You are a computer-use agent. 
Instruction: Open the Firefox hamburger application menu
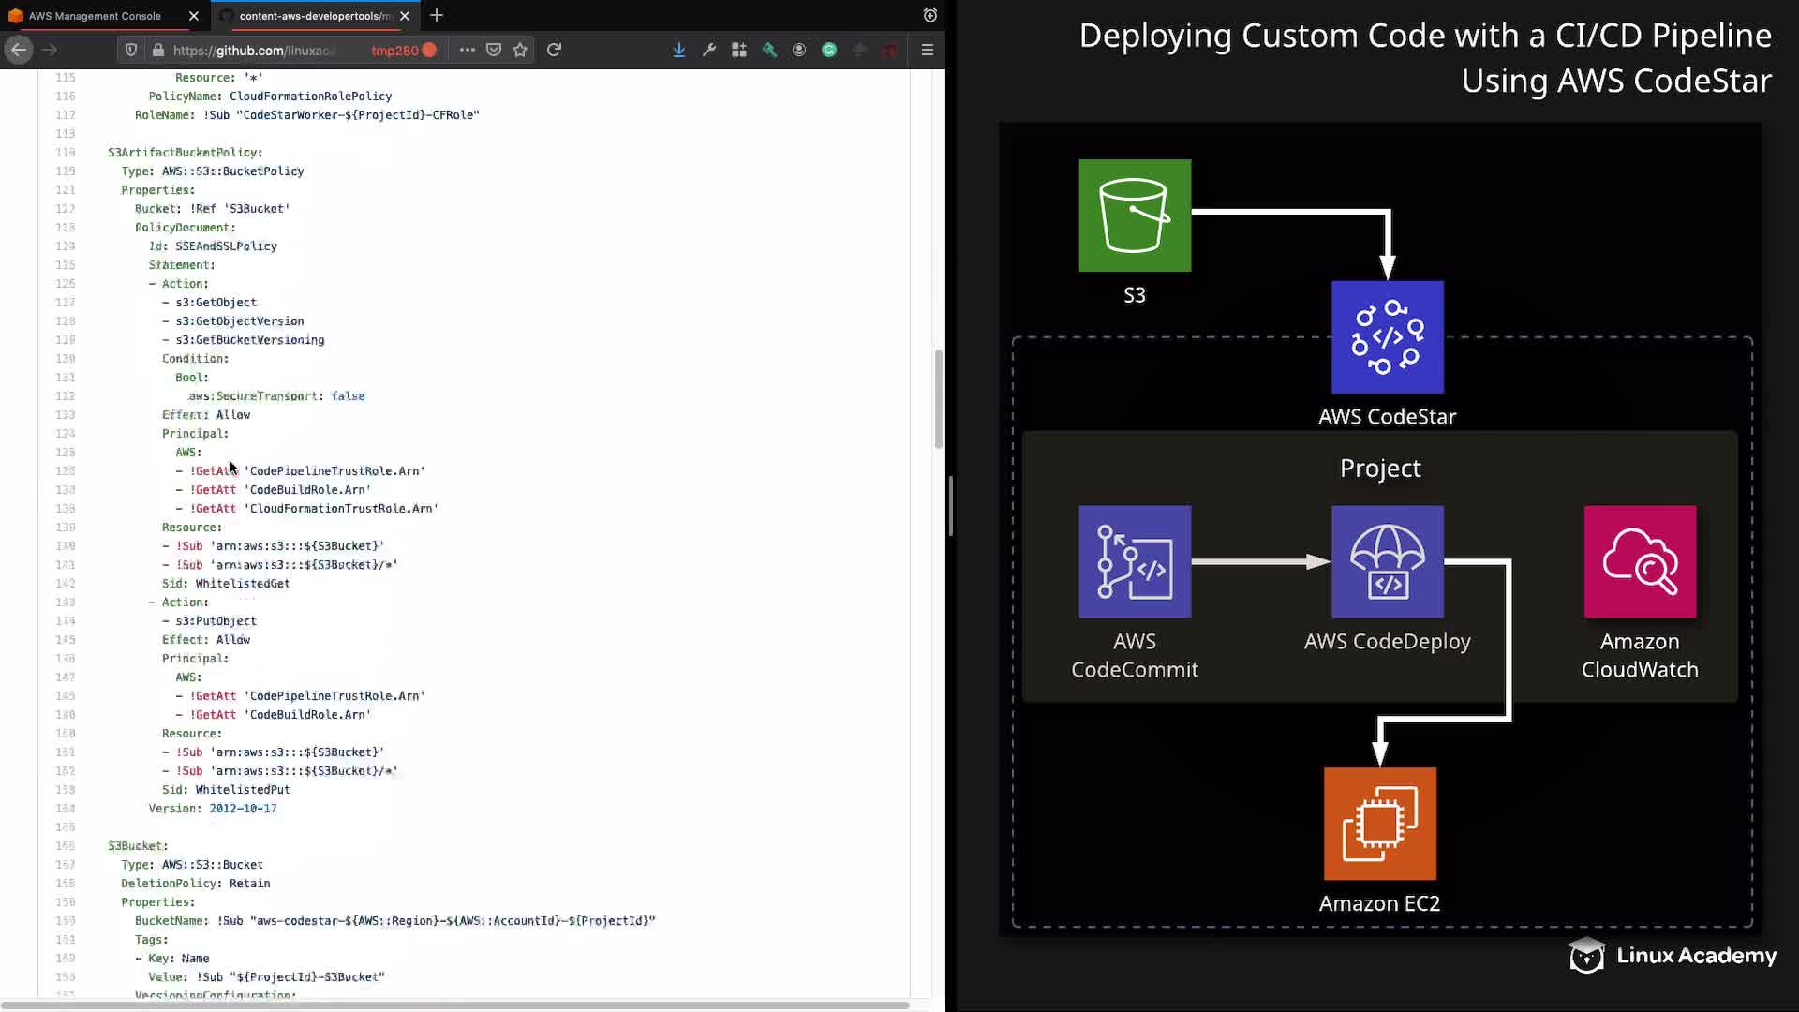[x=927, y=50]
